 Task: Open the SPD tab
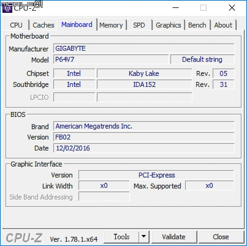point(139,25)
